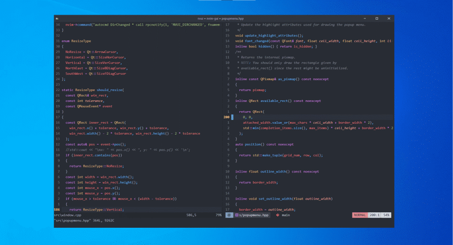Click 'void update_highlight_attributes();' line
453x245 pixels.
pos(269,36)
